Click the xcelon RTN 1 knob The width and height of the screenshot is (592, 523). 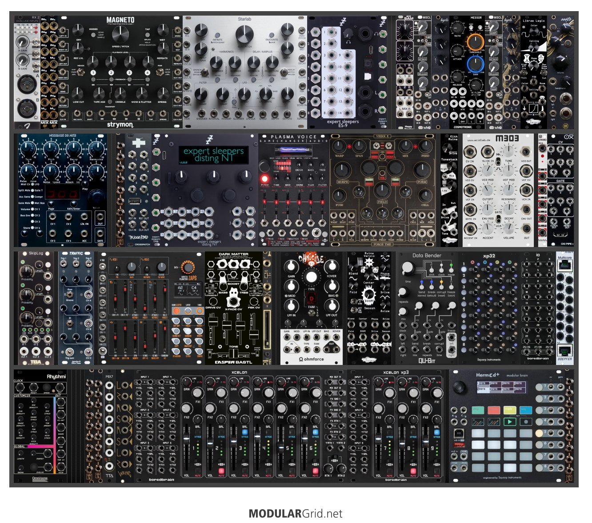(328, 469)
